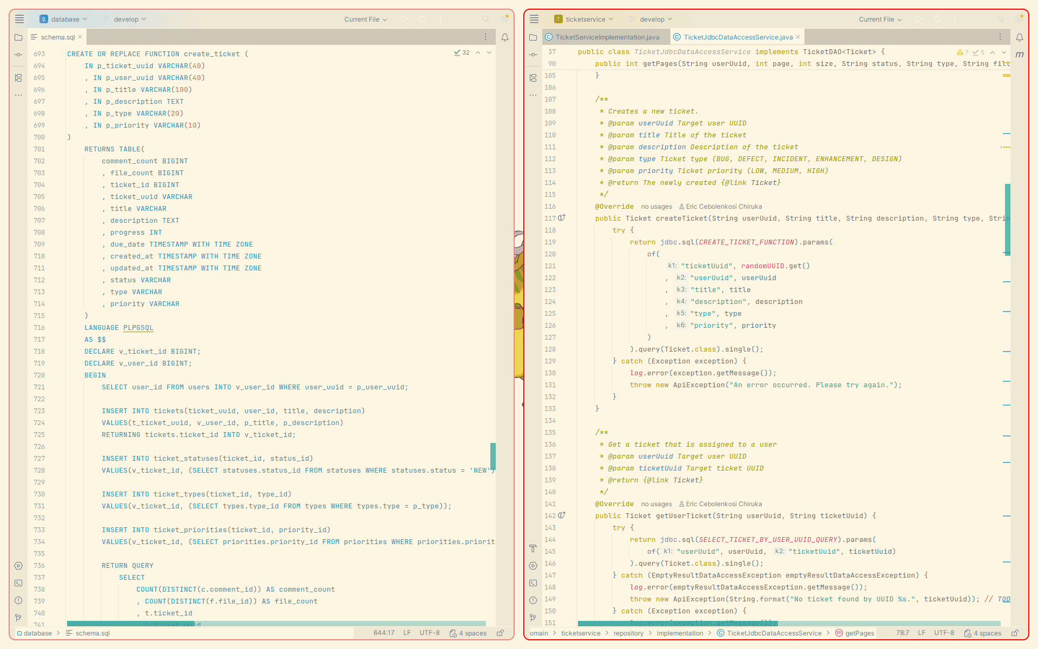The height and width of the screenshot is (649, 1038).
Task: Toggle read-only lock in ticketservice status bar
Action: point(1015,633)
